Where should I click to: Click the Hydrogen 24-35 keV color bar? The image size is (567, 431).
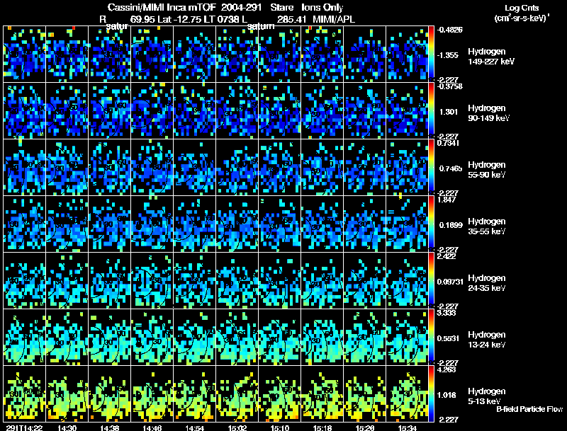coord(431,280)
